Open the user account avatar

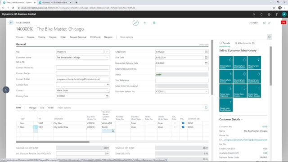click(x=284, y=14)
